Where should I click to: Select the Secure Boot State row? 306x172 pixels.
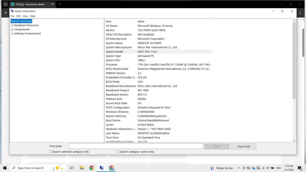(159, 103)
